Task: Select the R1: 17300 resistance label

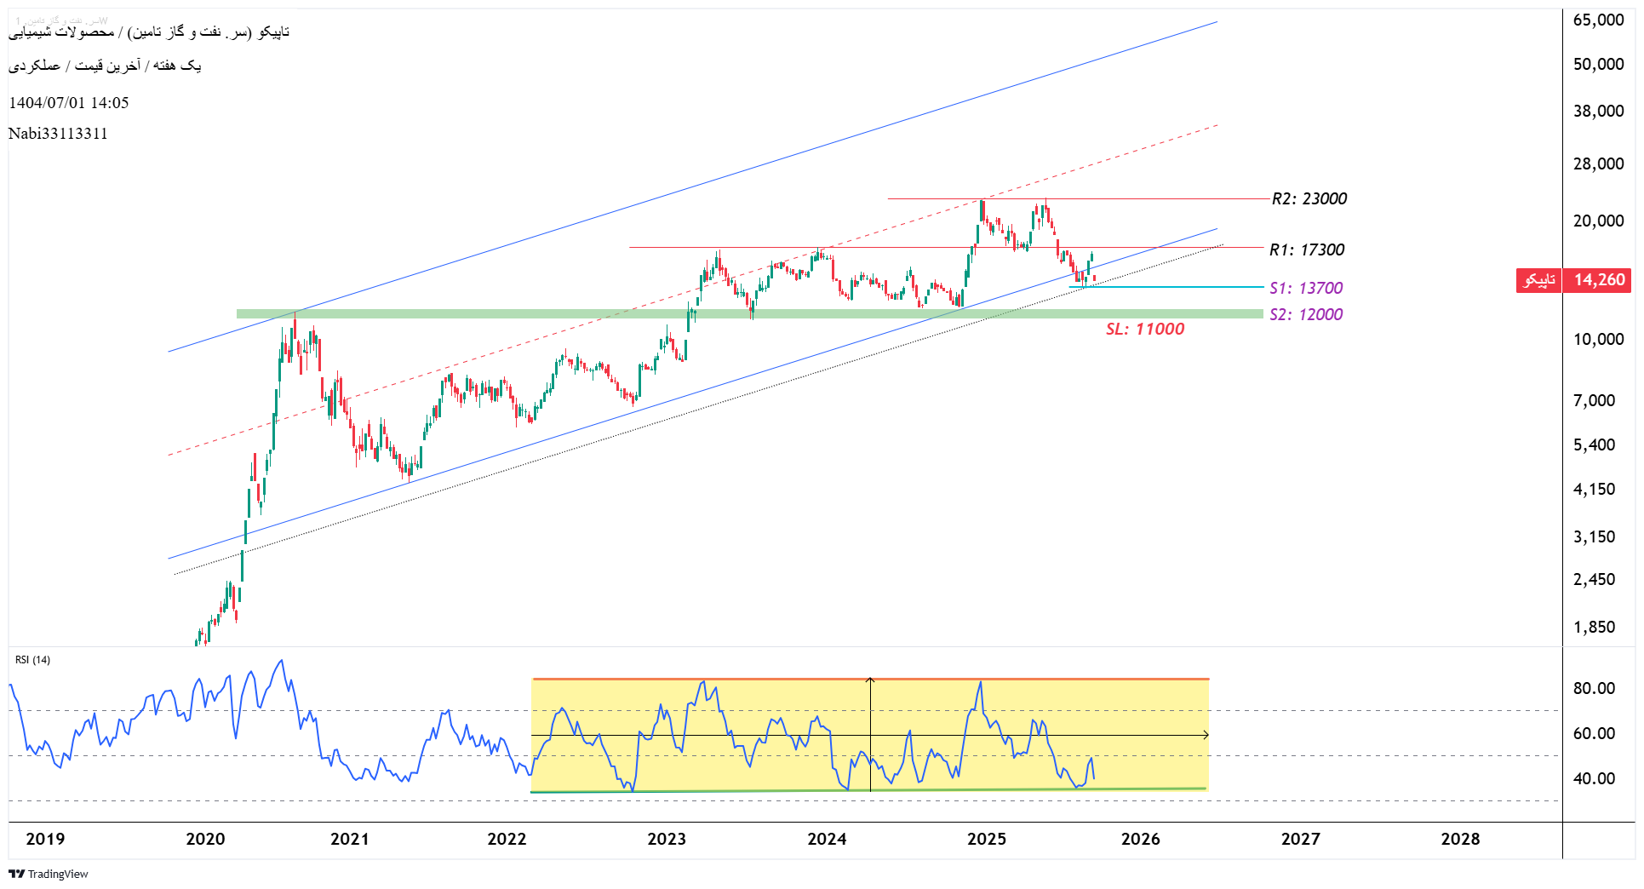Action: point(1306,250)
